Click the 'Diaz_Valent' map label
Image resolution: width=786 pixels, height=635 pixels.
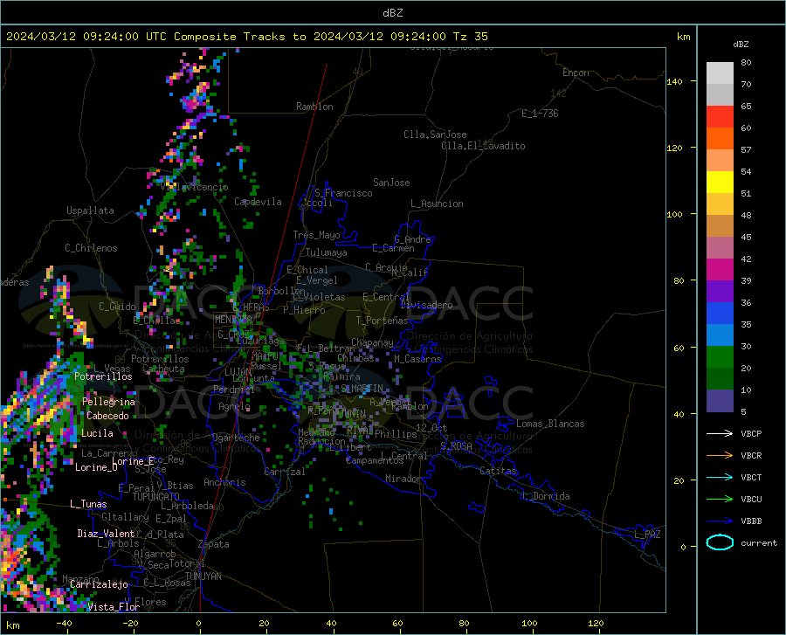click(x=106, y=534)
